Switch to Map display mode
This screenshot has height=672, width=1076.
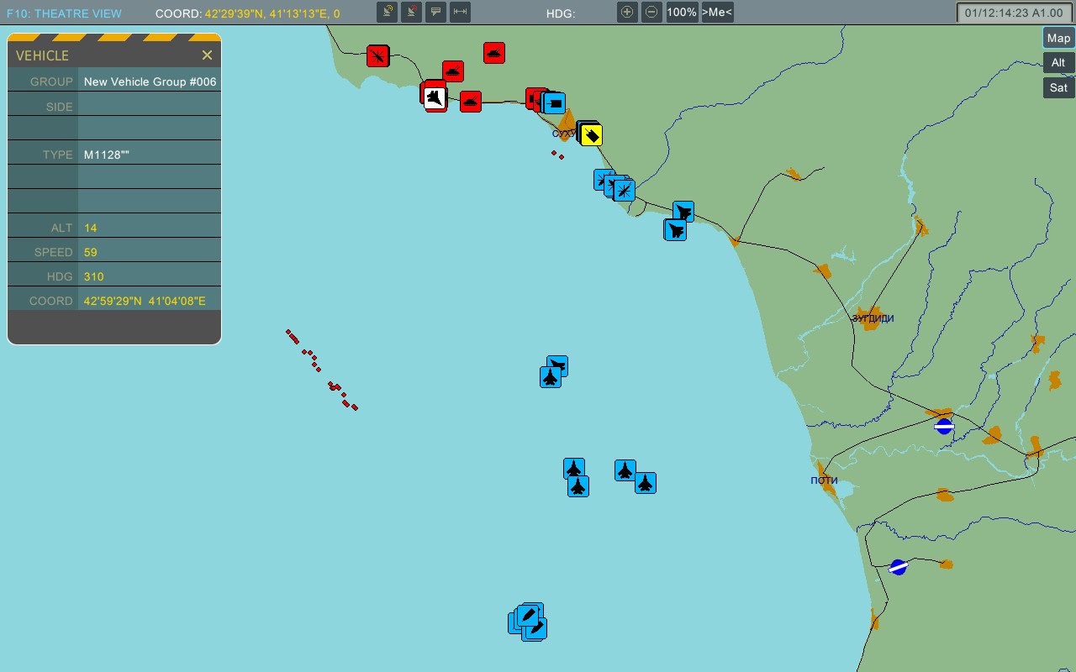[x=1058, y=38]
